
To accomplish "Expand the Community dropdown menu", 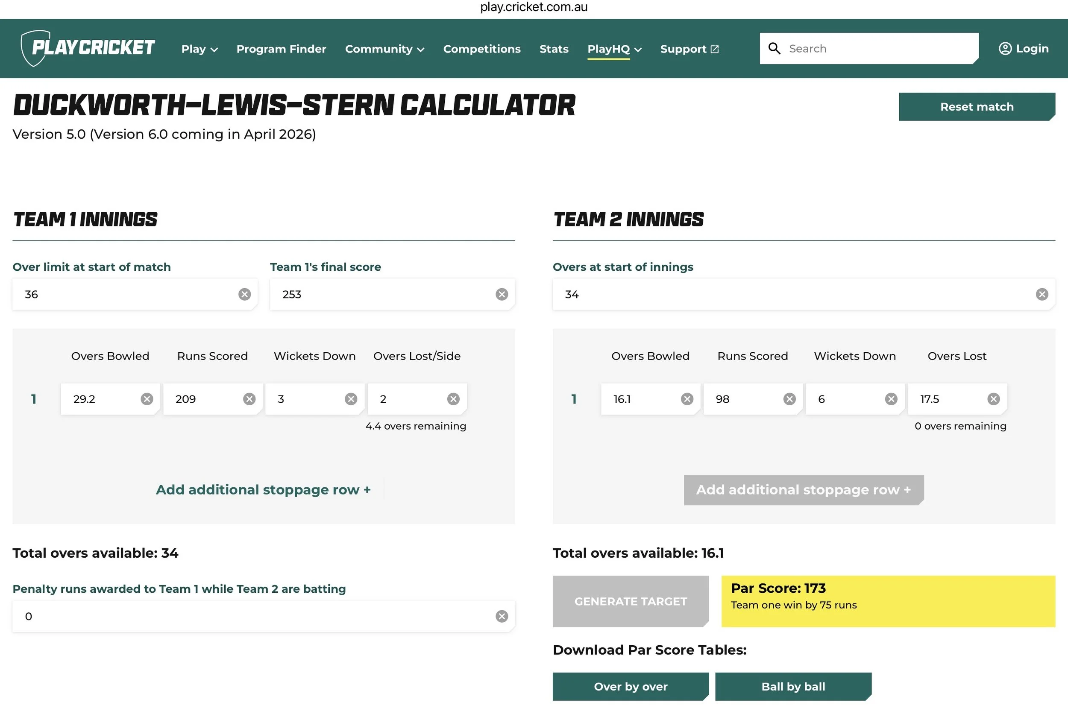I will tap(384, 49).
